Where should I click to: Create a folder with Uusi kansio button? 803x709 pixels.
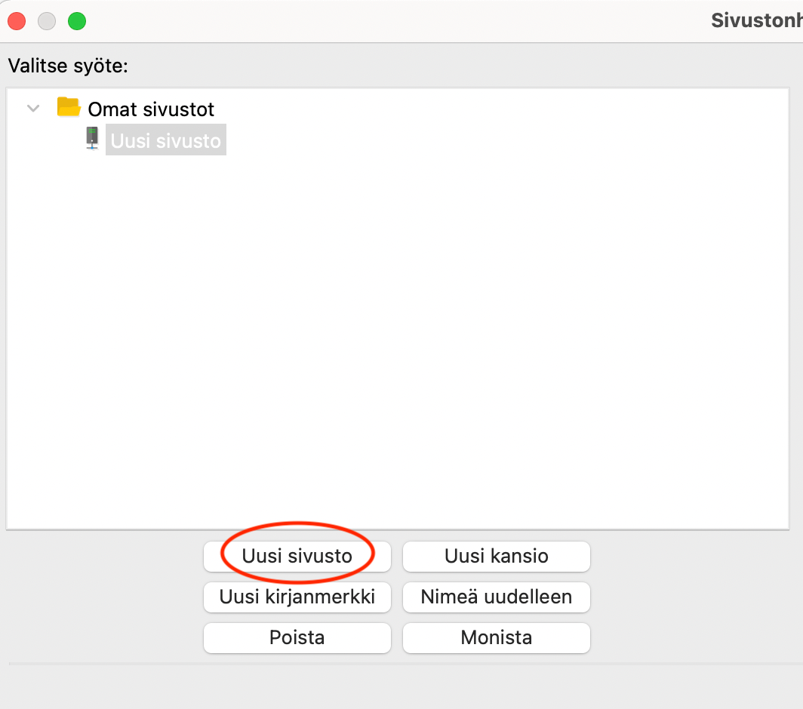[497, 557]
